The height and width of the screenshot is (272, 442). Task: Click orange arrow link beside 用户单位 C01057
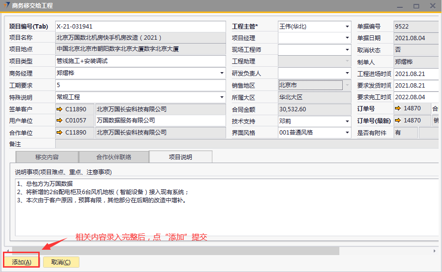pyautogui.click(x=60, y=121)
